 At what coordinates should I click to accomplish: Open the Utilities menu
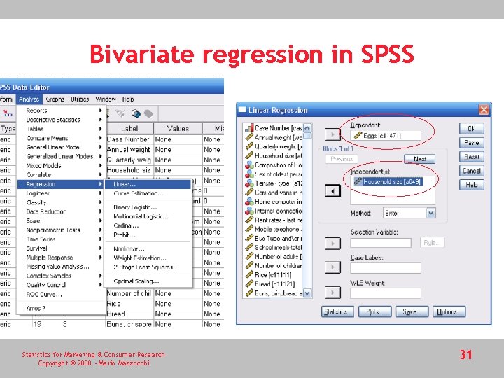(80, 99)
